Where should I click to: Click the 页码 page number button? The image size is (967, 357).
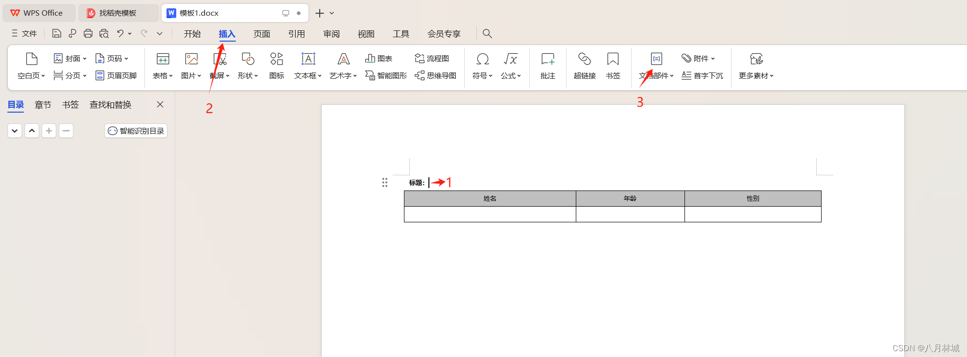(112, 58)
